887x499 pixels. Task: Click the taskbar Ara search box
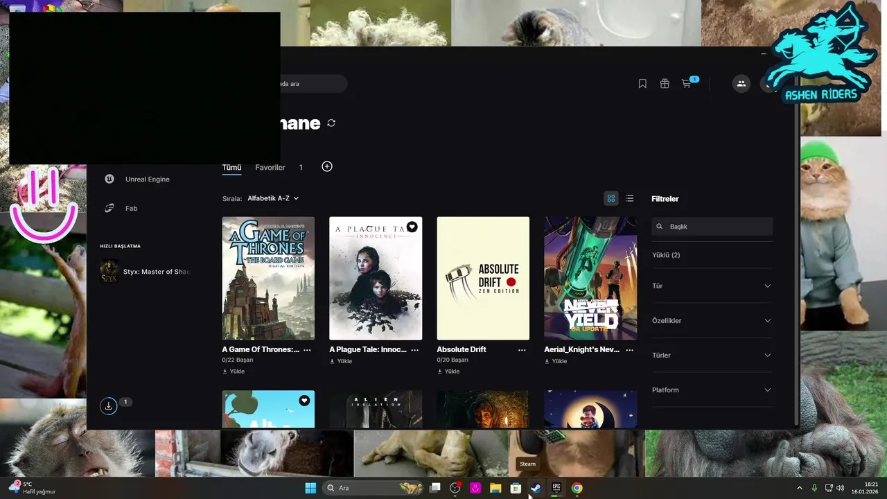tap(374, 488)
